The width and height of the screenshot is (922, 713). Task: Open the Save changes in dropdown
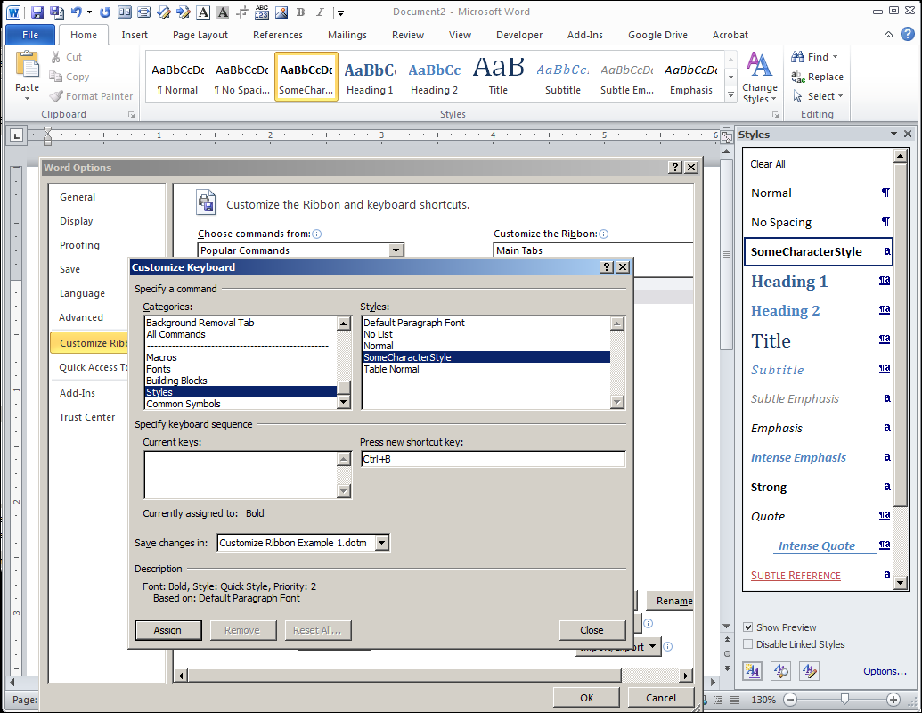382,543
